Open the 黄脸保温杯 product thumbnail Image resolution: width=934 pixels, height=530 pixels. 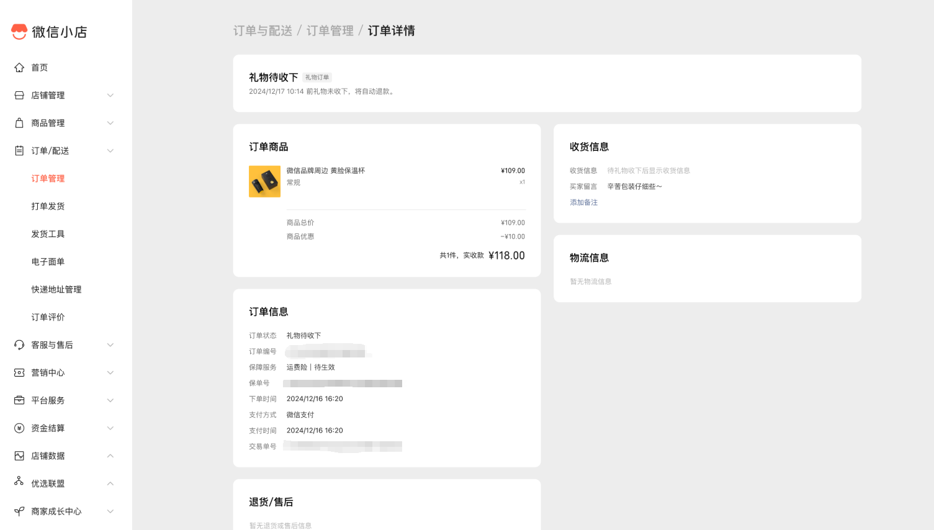pos(264,181)
